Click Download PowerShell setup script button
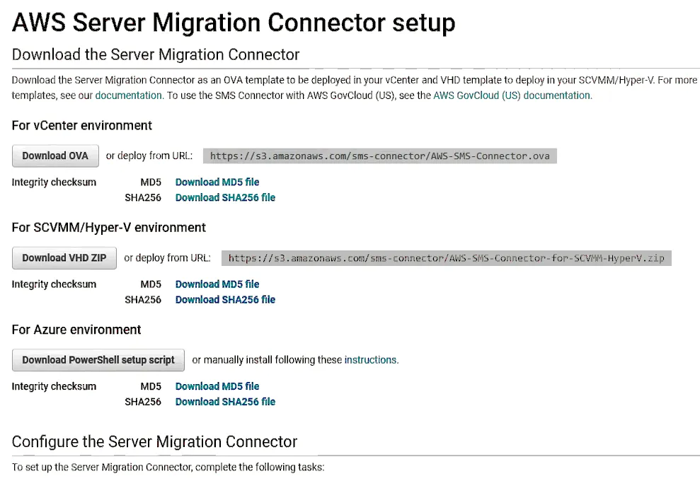Image resolution: width=700 pixels, height=481 pixels. tap(98, 360)
